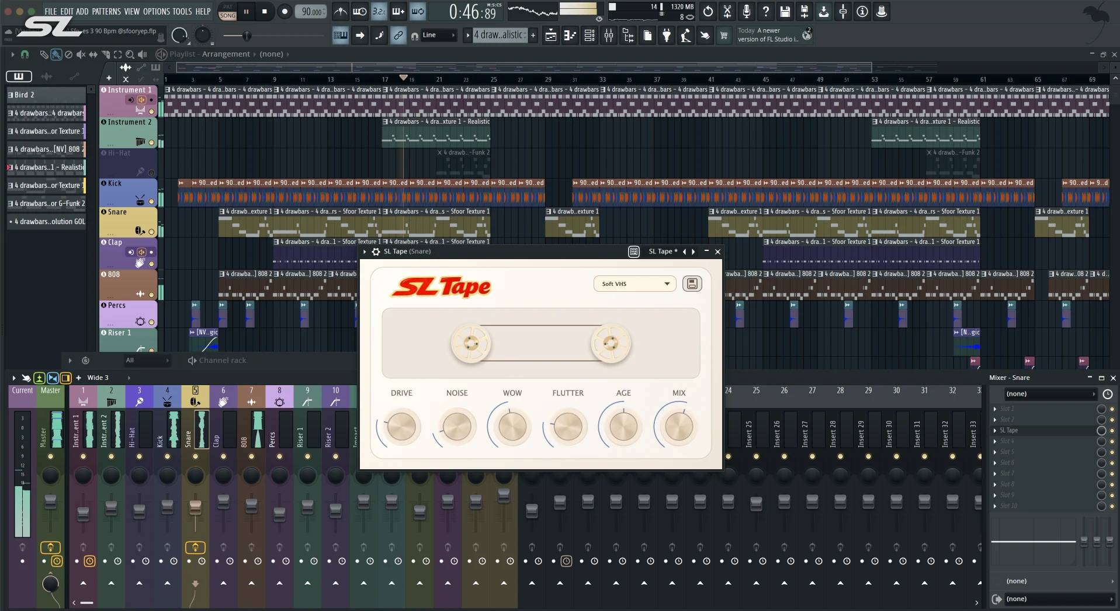Viewport: 1120px width, 611px height.
Task: Open playlist menu arrow next to magnet
Action: (x=13, y=54)
